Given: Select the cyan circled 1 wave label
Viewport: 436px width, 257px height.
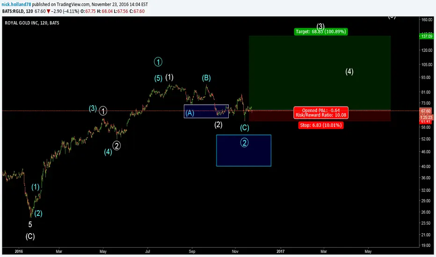Looking at the screenshot, I should [158, 62].
